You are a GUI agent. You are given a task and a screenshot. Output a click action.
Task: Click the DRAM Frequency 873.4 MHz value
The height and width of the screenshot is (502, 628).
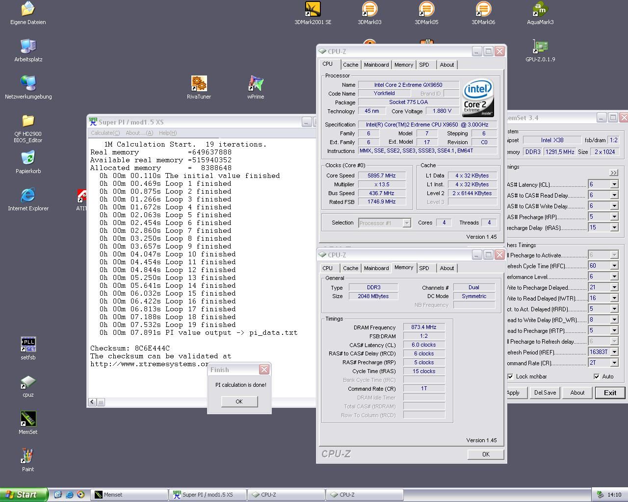coord(424,327)
